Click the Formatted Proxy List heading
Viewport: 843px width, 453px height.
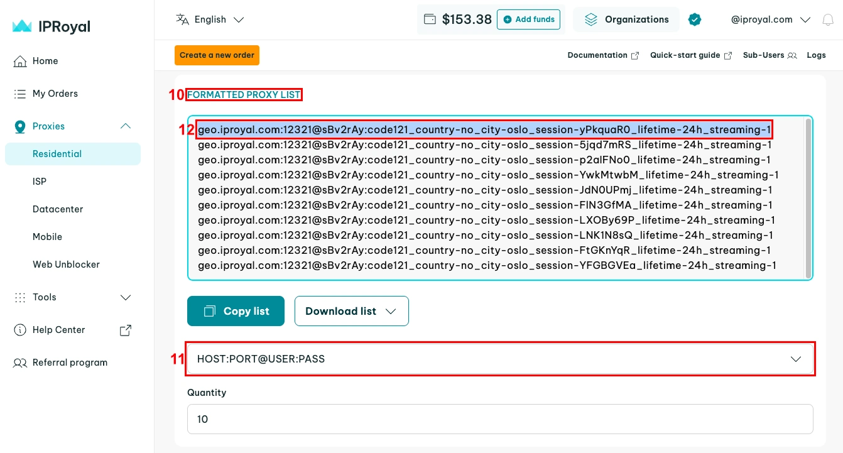pos(244,95)
